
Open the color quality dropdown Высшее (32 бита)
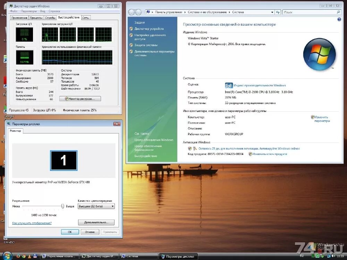click(96, 206)
